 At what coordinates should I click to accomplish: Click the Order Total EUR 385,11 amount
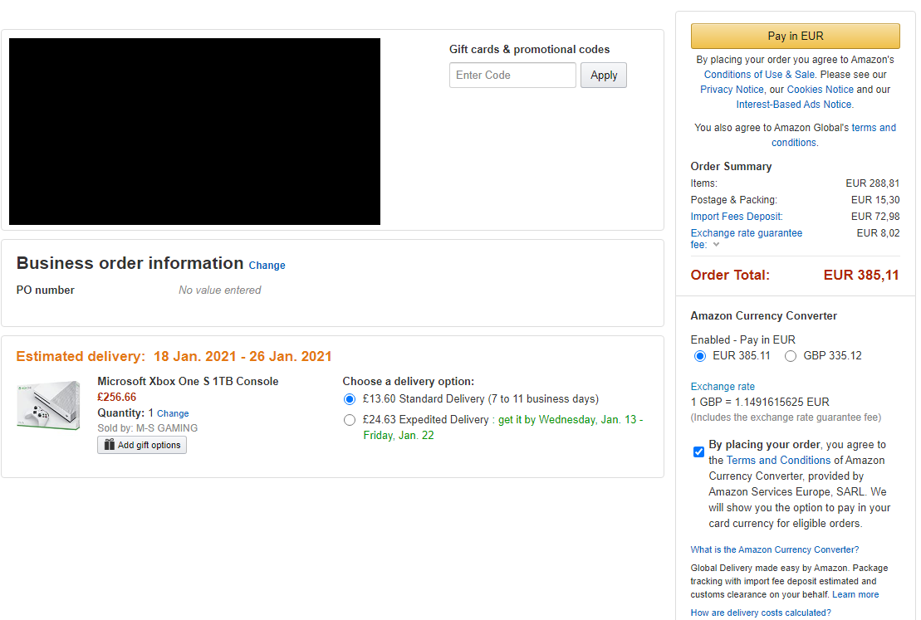click(861, 275)
